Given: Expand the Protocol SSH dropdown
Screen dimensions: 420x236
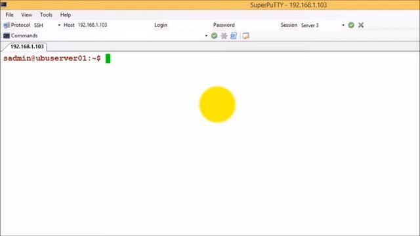Looking at the screenshot, I should 59,25.
